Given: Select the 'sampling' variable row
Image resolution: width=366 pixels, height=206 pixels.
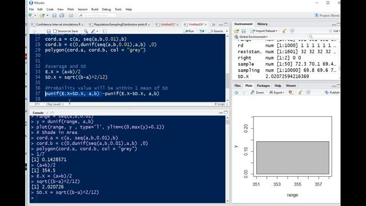Looking at the screenshot, I should [x=287, y=70].
